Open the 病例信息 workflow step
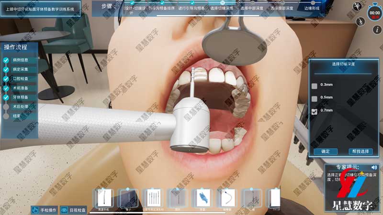The width and height of the screenshot is (383, 215). [x=21, y=60]
